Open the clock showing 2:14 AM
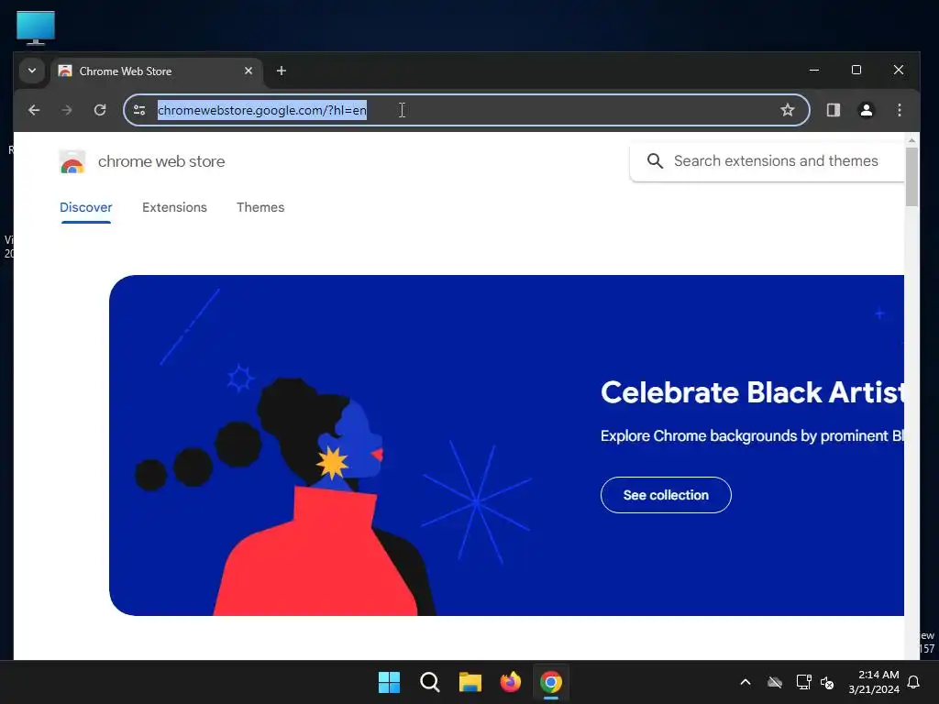The image size is (939, 704). (874, 682)
